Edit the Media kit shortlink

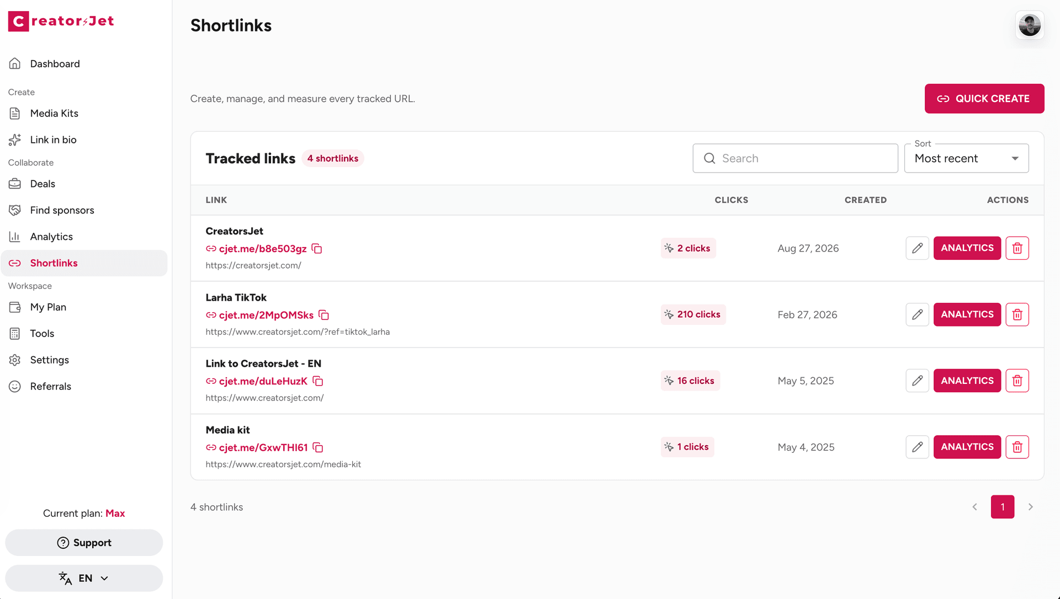pyautogui.click(x=917, y=447)
